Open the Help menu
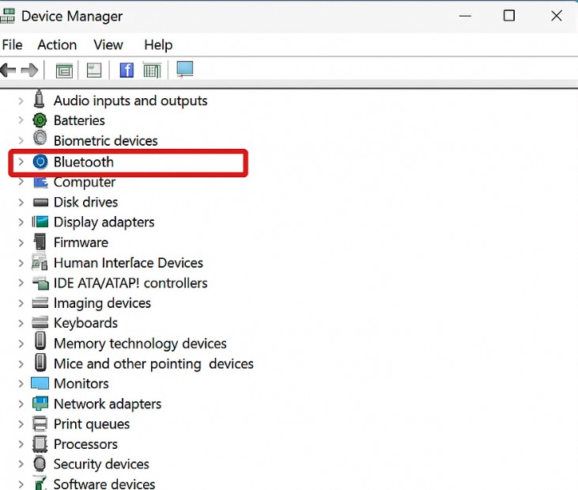This screenshot has height=490, width=578. pyautogui.click(x=158, y=45)
